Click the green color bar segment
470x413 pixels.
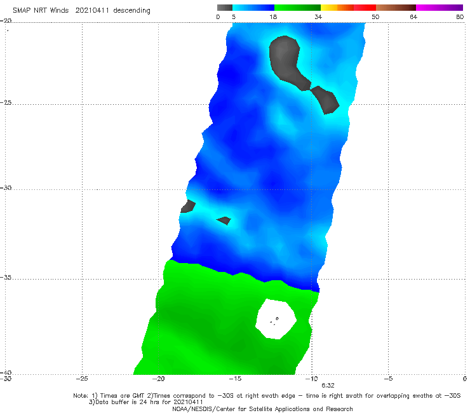[x=297, y=8]
